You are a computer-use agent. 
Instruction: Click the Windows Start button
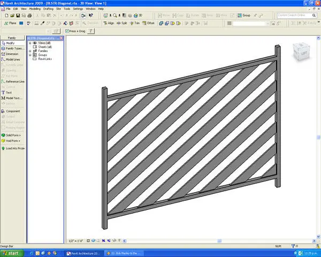click(x=12, y=253)
